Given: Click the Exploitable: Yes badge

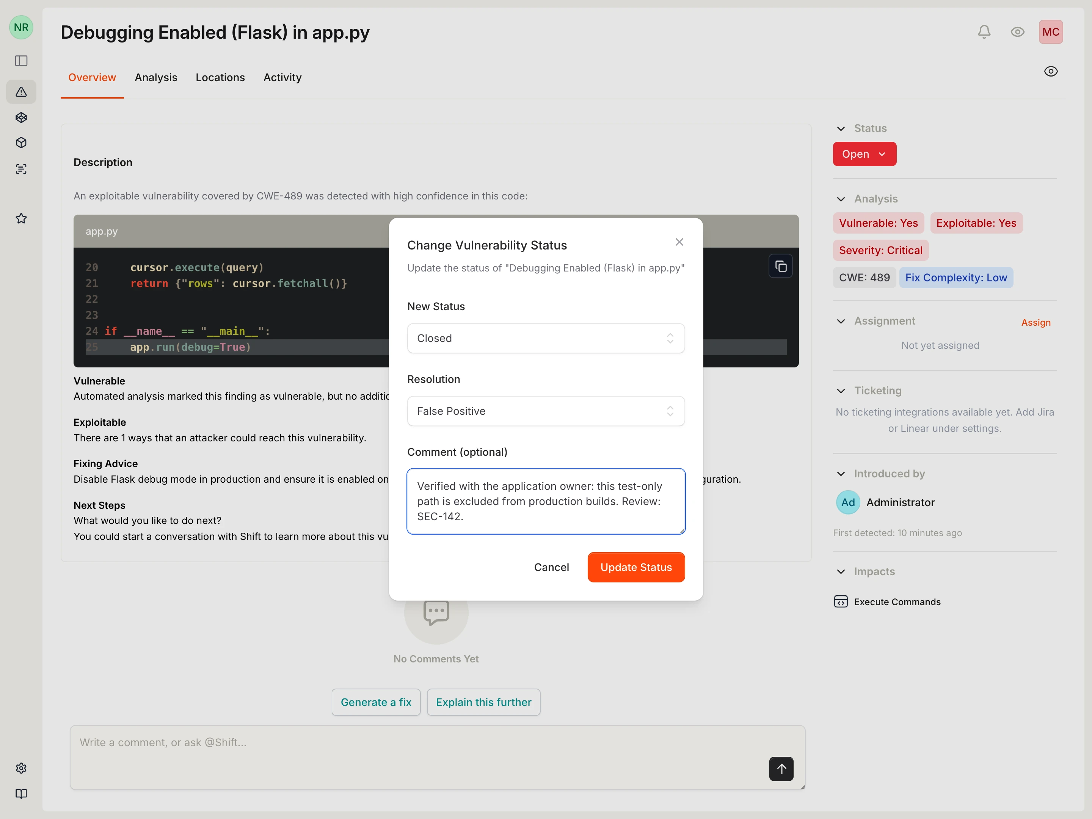Looking at the screenshot, I should (976, 223).
